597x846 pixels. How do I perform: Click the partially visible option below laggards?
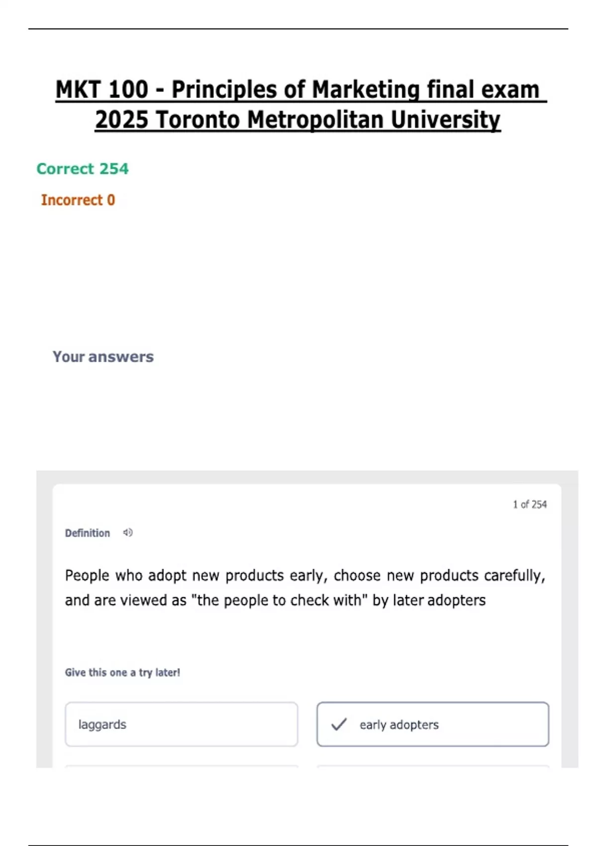(181, 766)
